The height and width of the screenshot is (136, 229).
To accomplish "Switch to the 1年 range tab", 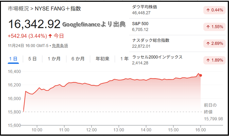I will 124,59.
